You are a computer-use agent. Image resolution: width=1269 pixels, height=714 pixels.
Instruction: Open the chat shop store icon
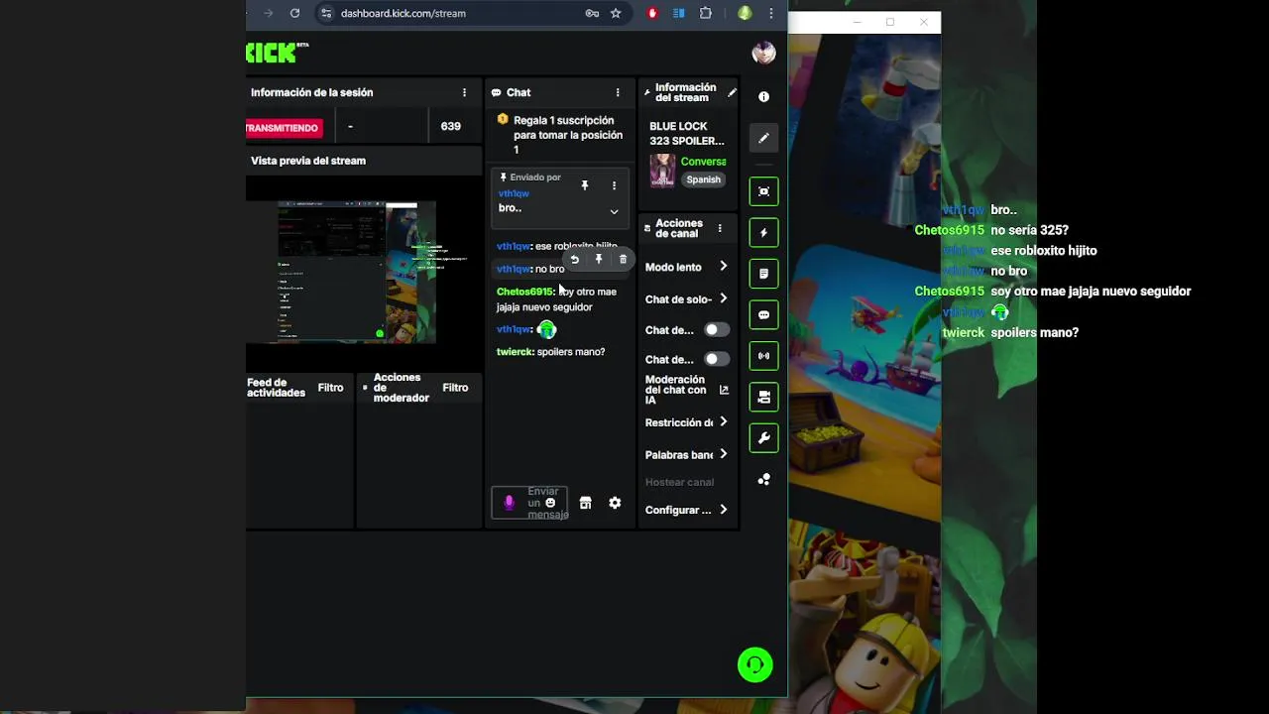(585, 503)
